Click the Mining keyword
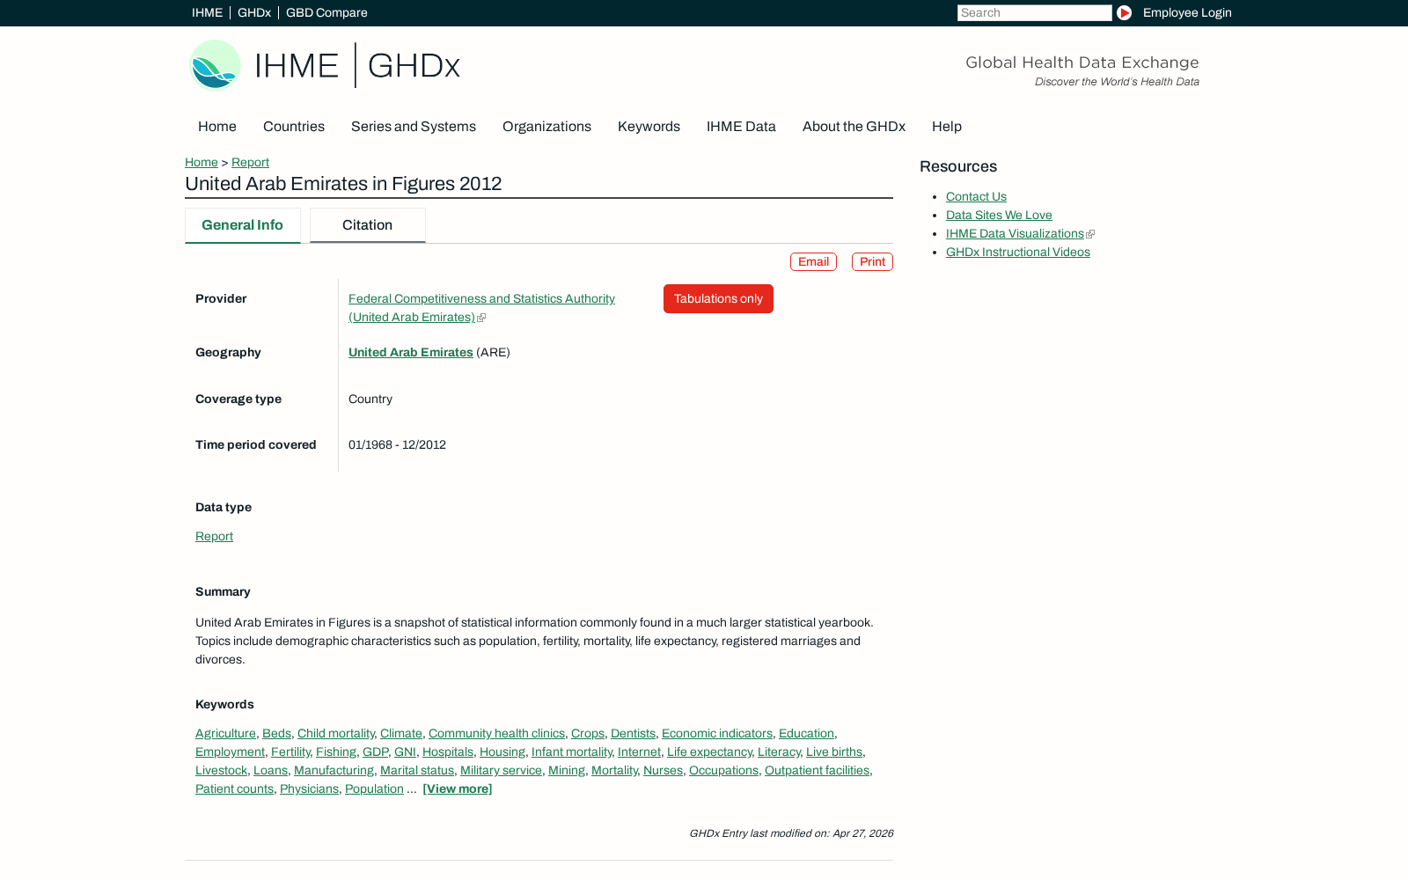The image size is (1408, 880). (567, 770)
